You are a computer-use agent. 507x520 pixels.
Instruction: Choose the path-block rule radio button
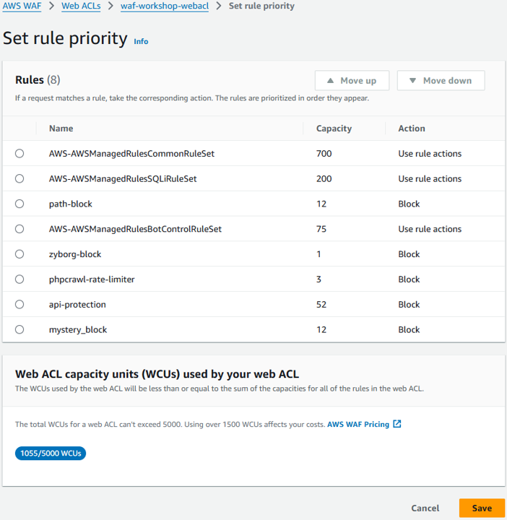(19, 204)
